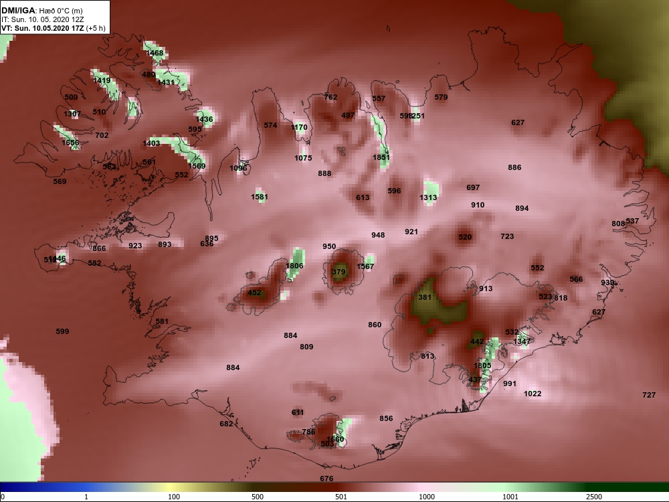Click the 452 value
669x502 pixels.
click(254, 292)
